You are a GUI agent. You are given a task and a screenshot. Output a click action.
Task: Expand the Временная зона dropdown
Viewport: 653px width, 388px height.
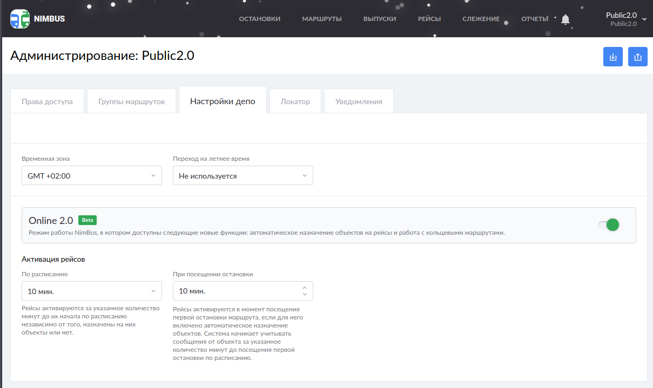pyautogui.click(x=92, y=175)
